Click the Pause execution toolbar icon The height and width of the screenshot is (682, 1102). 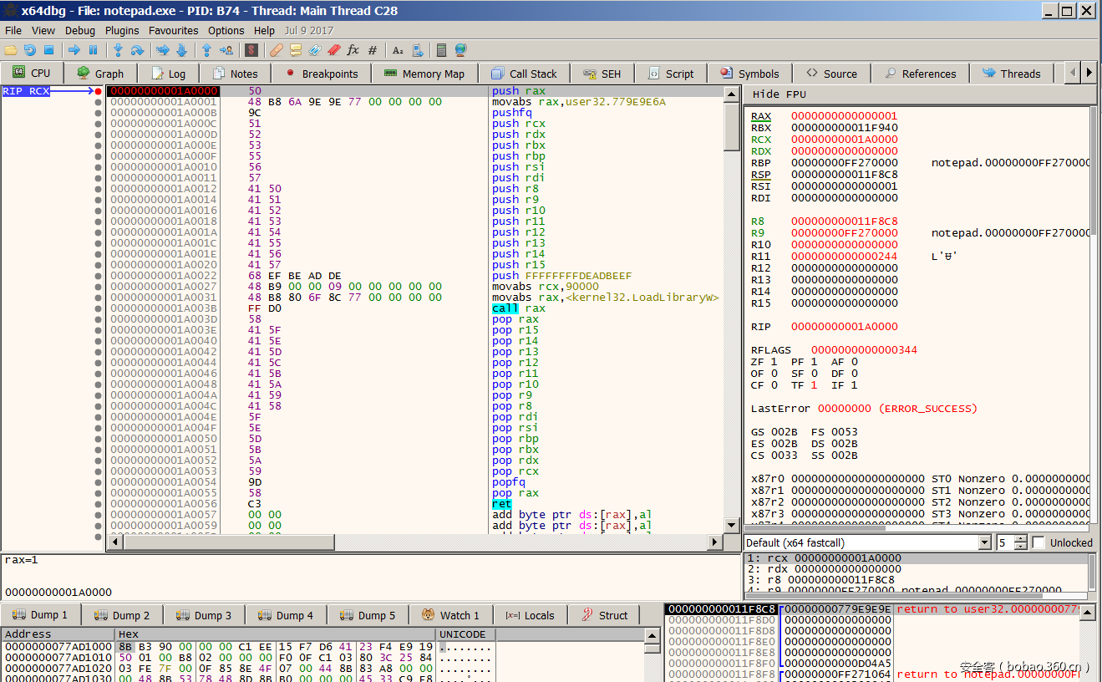(93, 50)
